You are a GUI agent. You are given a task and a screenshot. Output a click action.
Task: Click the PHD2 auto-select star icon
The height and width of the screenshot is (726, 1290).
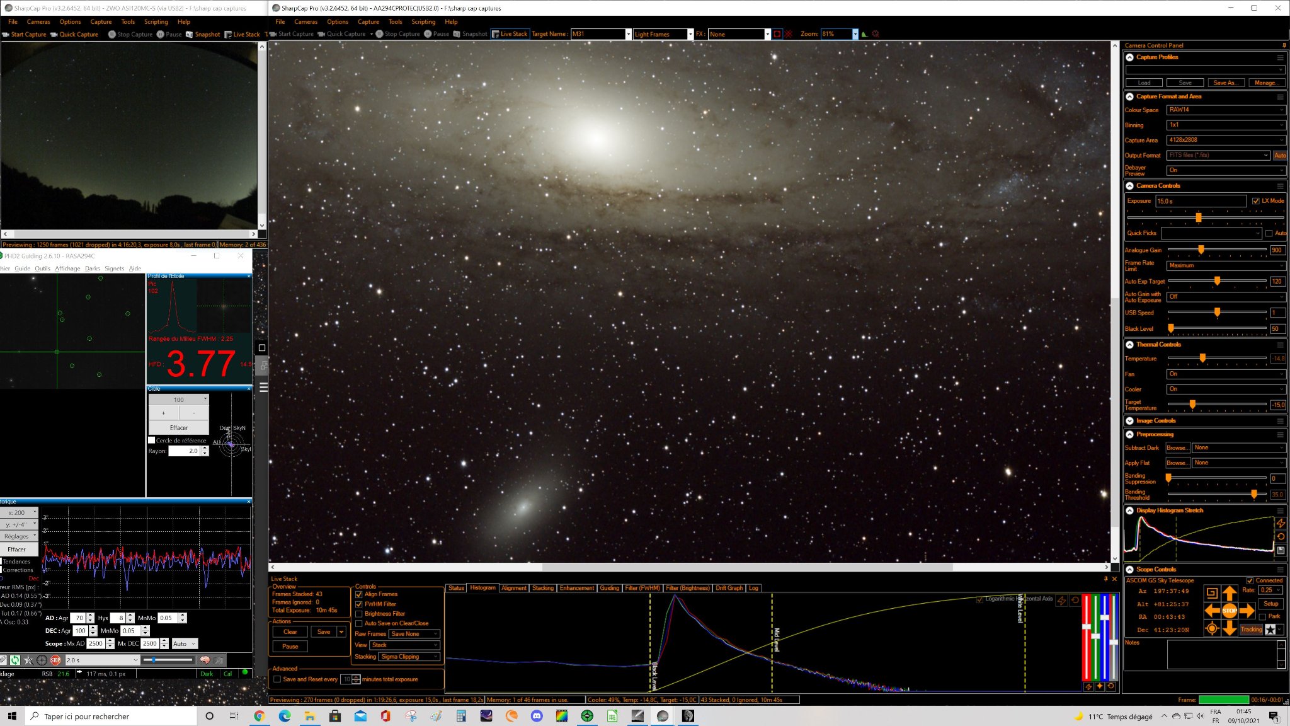coord(28,660)
